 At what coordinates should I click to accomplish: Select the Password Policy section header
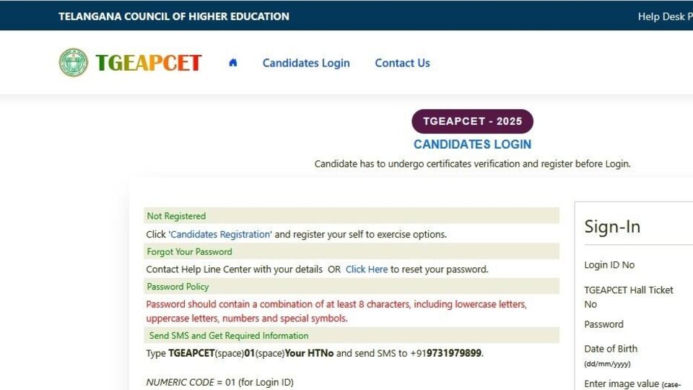click(x=352, y=287)
